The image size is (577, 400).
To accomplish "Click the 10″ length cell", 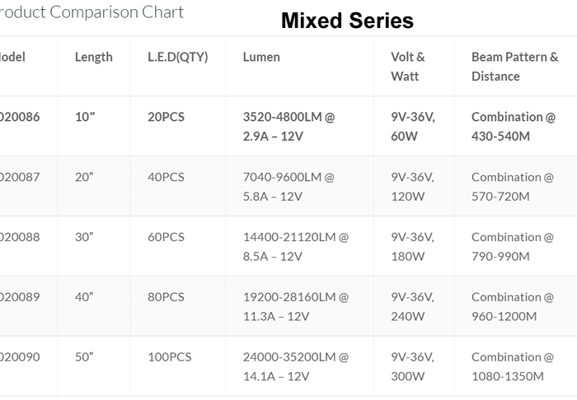I will (x=85, y=117).
